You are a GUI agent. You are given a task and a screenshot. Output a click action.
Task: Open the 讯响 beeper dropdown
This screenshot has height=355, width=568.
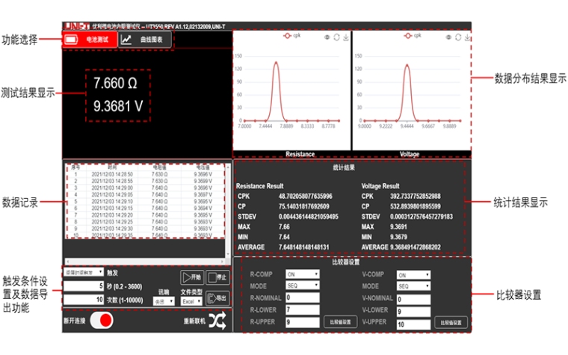click(164, 301)
